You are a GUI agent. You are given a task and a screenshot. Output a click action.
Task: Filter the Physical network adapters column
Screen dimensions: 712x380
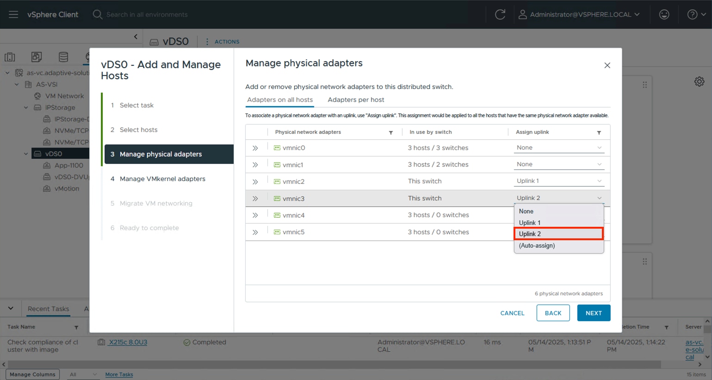[x=391, y=132]
